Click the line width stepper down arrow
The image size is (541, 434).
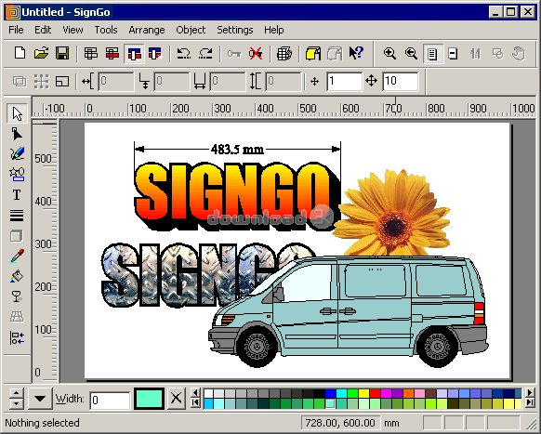coord(16,403)
